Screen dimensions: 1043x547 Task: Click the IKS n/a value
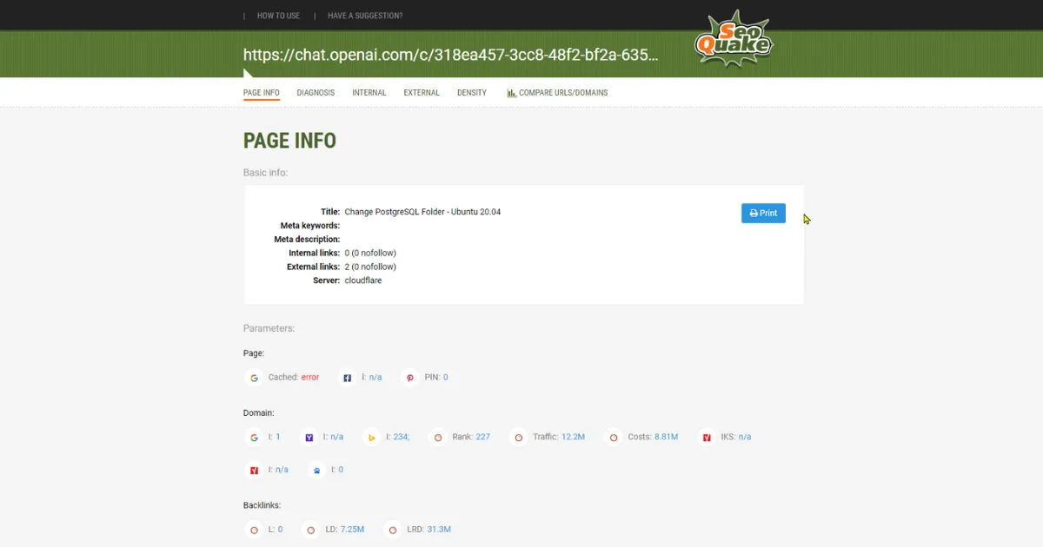(745, 438)
